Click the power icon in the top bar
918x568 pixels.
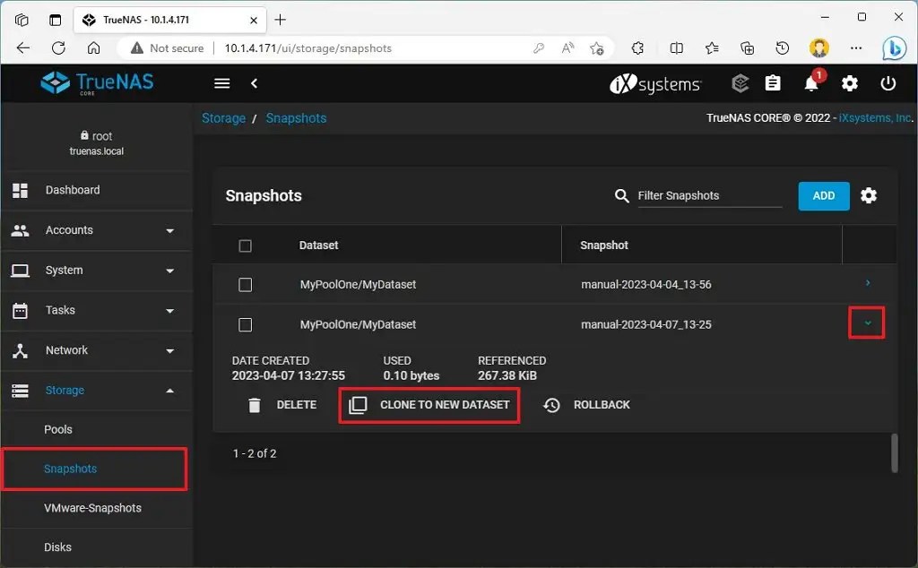888,83
